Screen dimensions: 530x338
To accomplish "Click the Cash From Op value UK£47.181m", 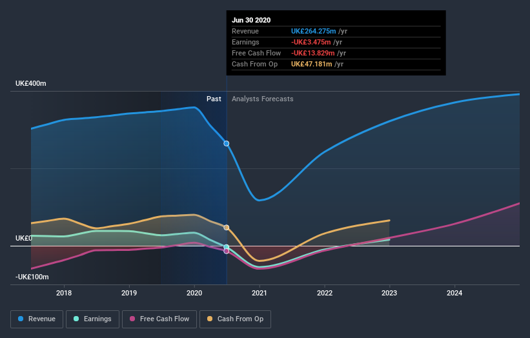I will coord(312,64).
